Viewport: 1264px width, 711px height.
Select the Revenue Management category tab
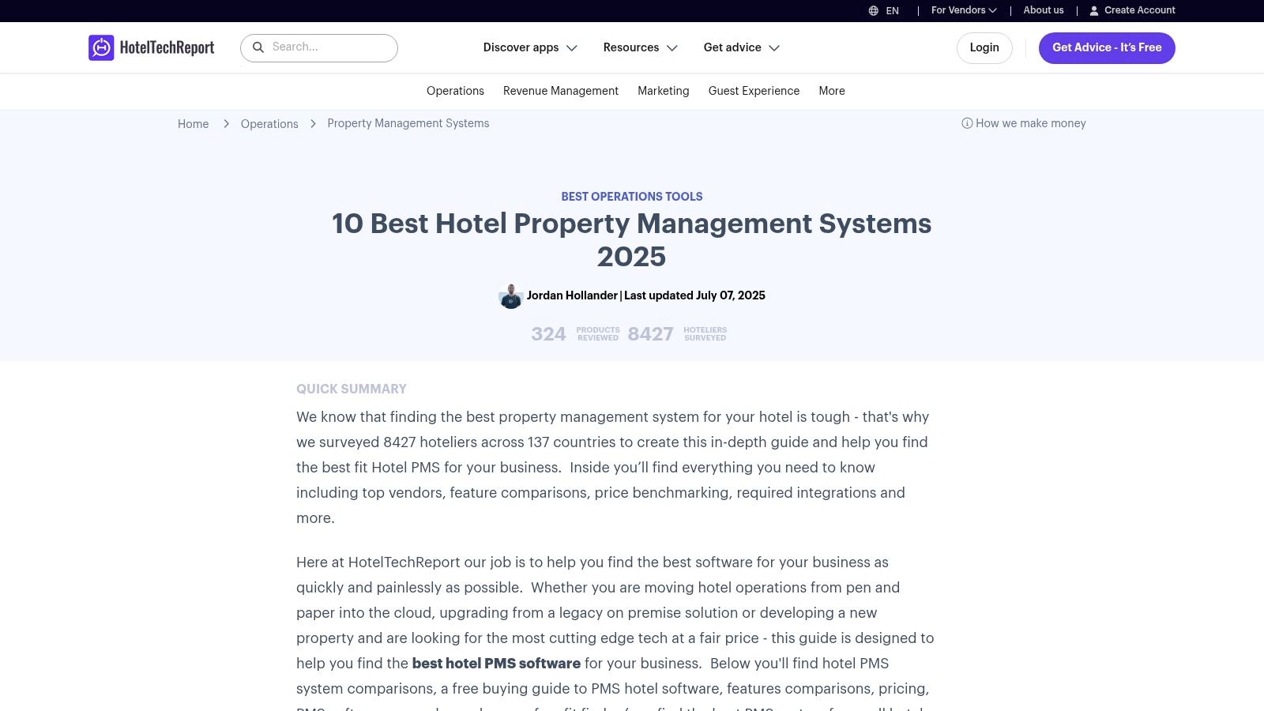pyautogui.click(x=561, y=91)
